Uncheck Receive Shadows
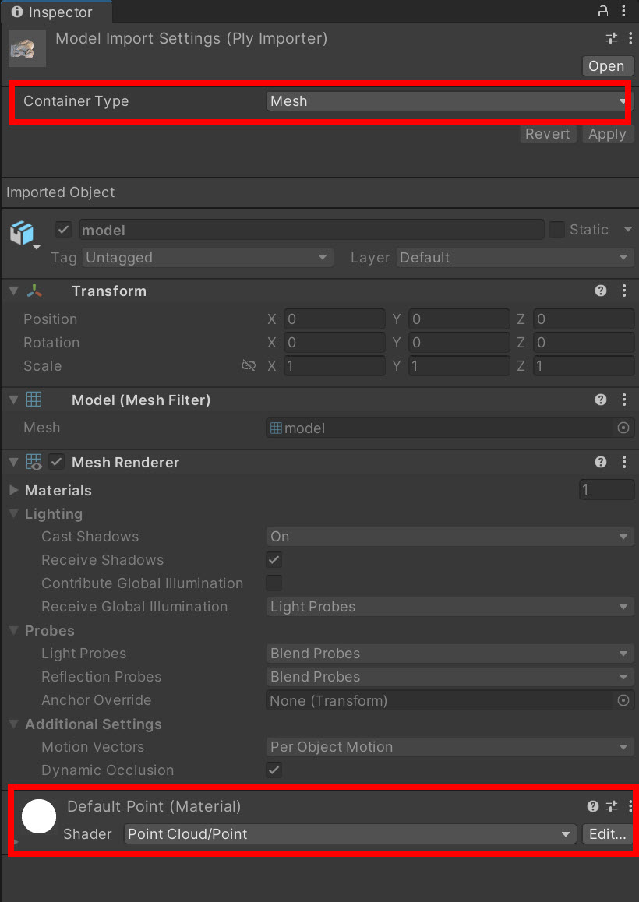This screenshot has width=639, height=902. (274, 560)
